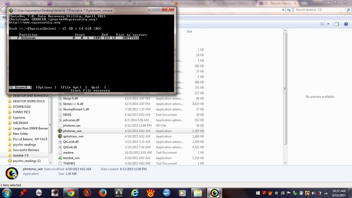The width and height of the screenshot is (352, 198).
Task: Open DOWNLOAD folder in sidebar
Action: [22, 107]
